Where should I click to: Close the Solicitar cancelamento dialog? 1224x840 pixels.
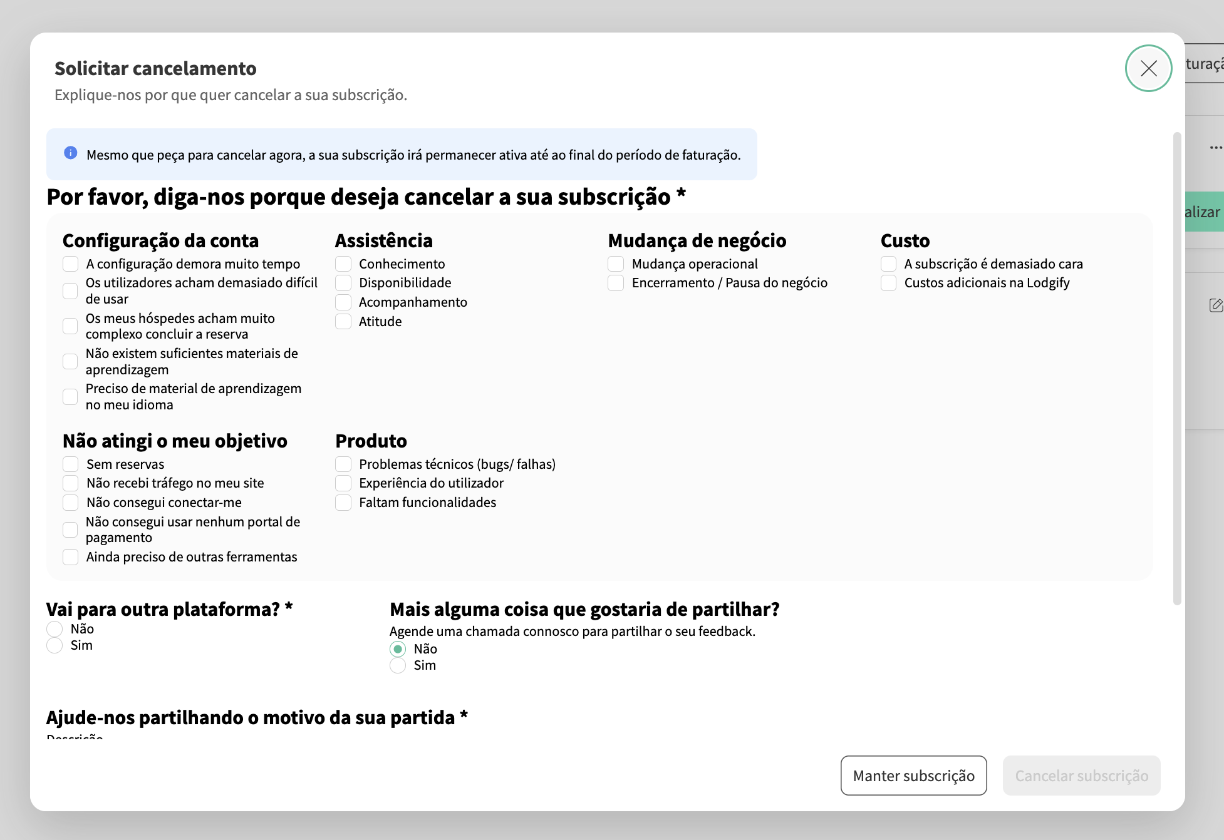pos(1148,69)
